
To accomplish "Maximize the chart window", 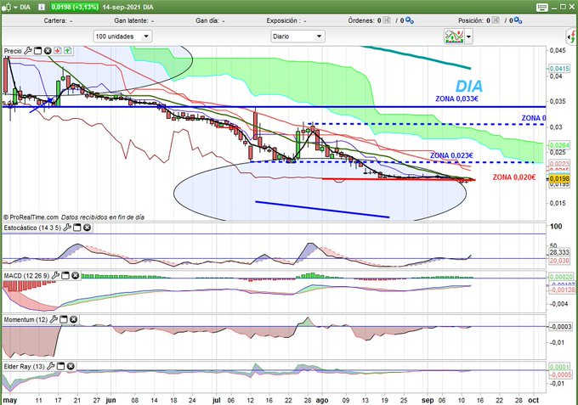I will (x=563, y=7).
